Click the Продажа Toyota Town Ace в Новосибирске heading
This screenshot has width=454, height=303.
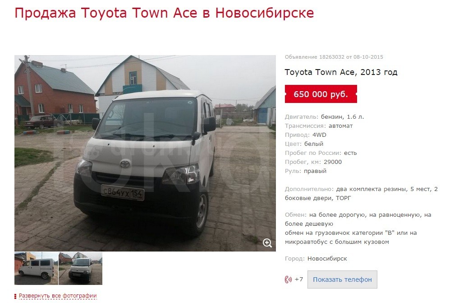164,13
